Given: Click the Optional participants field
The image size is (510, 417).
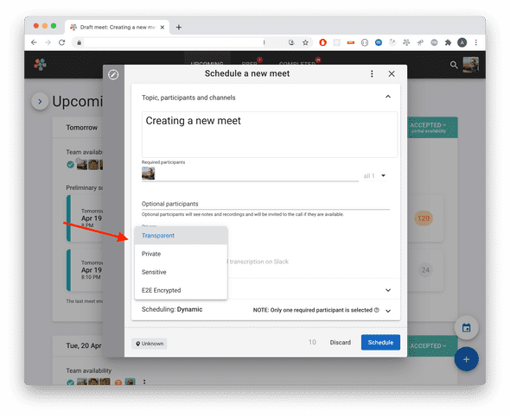Looking at the screenshot, I should [x=265, y=204].
